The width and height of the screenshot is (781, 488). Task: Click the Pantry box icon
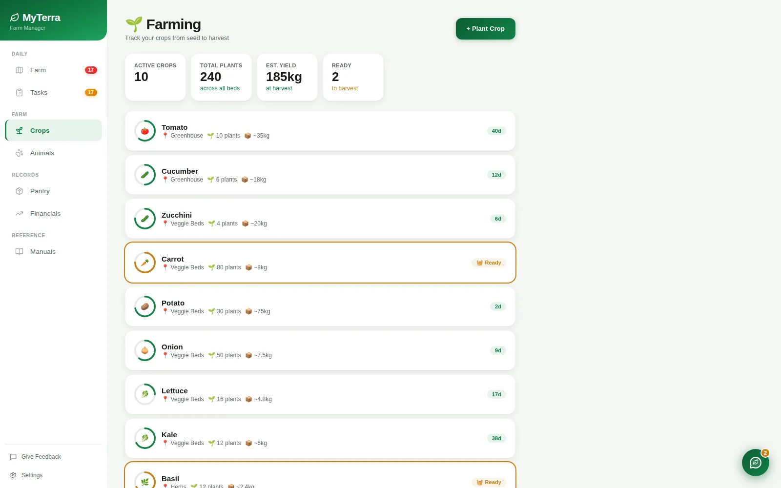tap(20, 191)
